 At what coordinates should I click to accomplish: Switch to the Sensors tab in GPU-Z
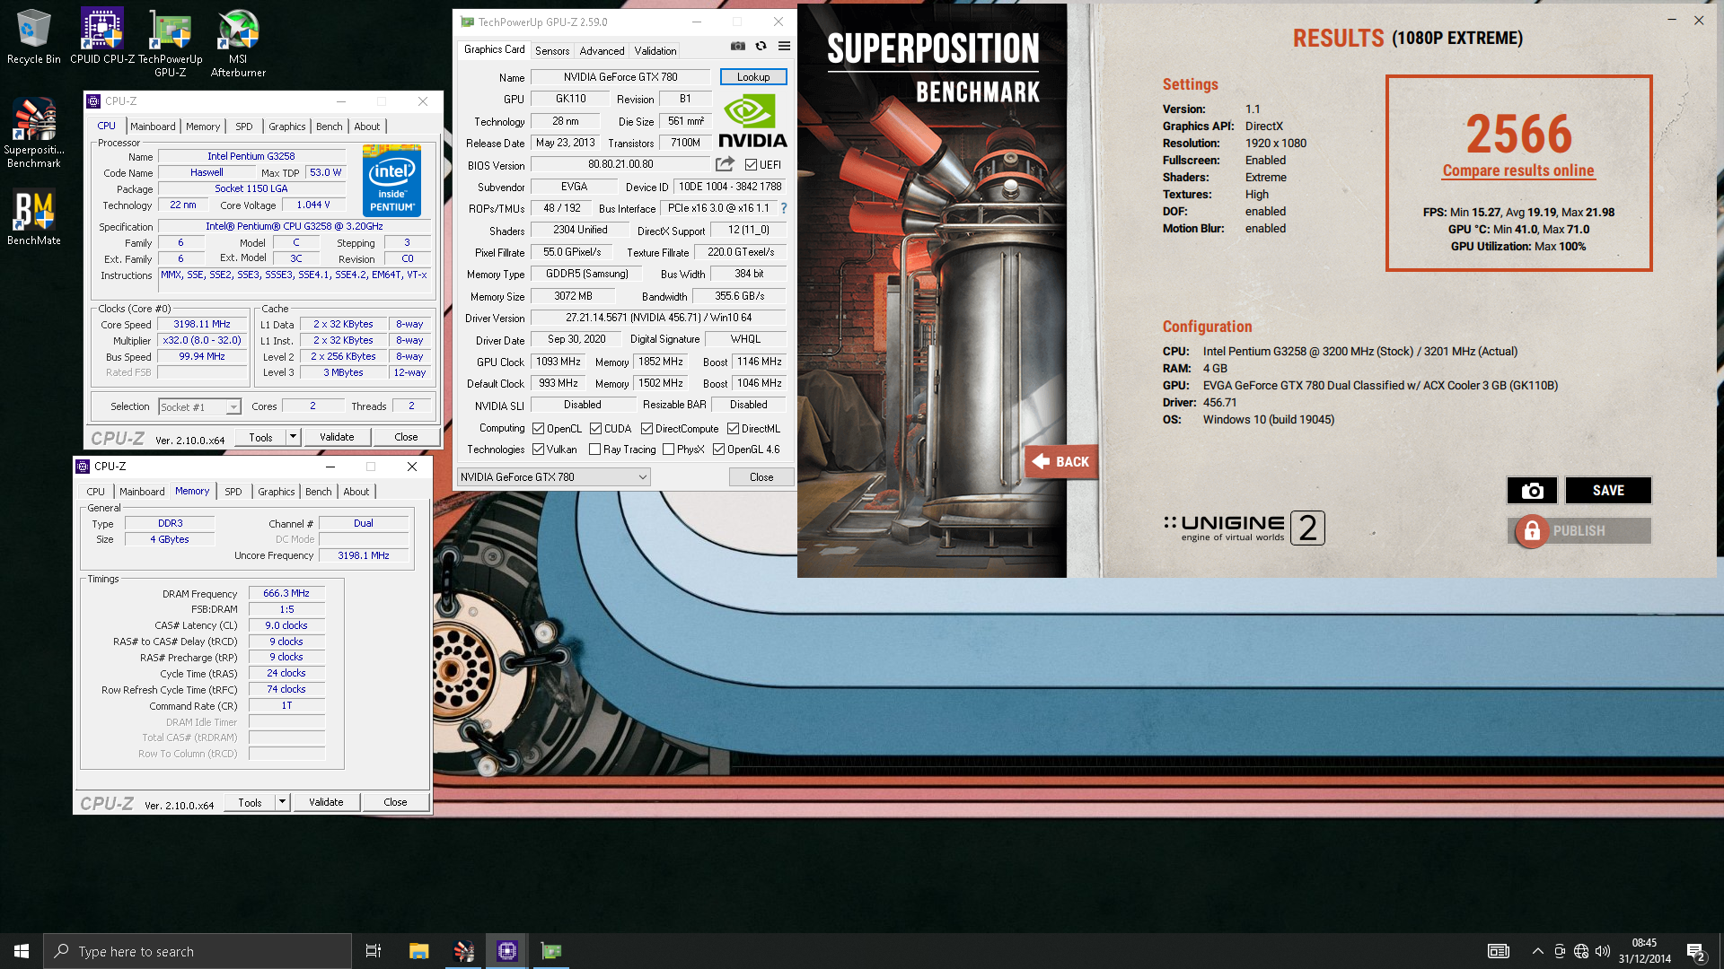(x=552, y=51)
